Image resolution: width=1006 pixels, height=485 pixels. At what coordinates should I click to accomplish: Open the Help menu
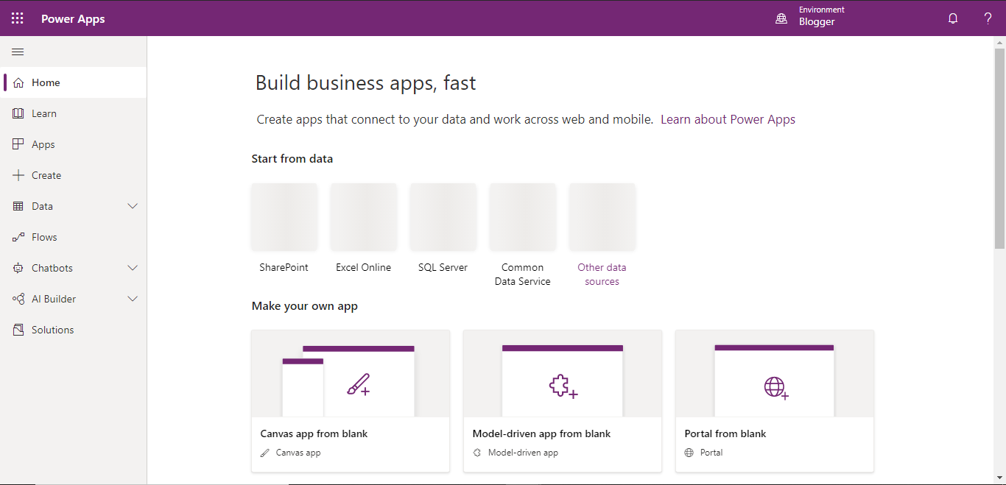coord(988,18)
